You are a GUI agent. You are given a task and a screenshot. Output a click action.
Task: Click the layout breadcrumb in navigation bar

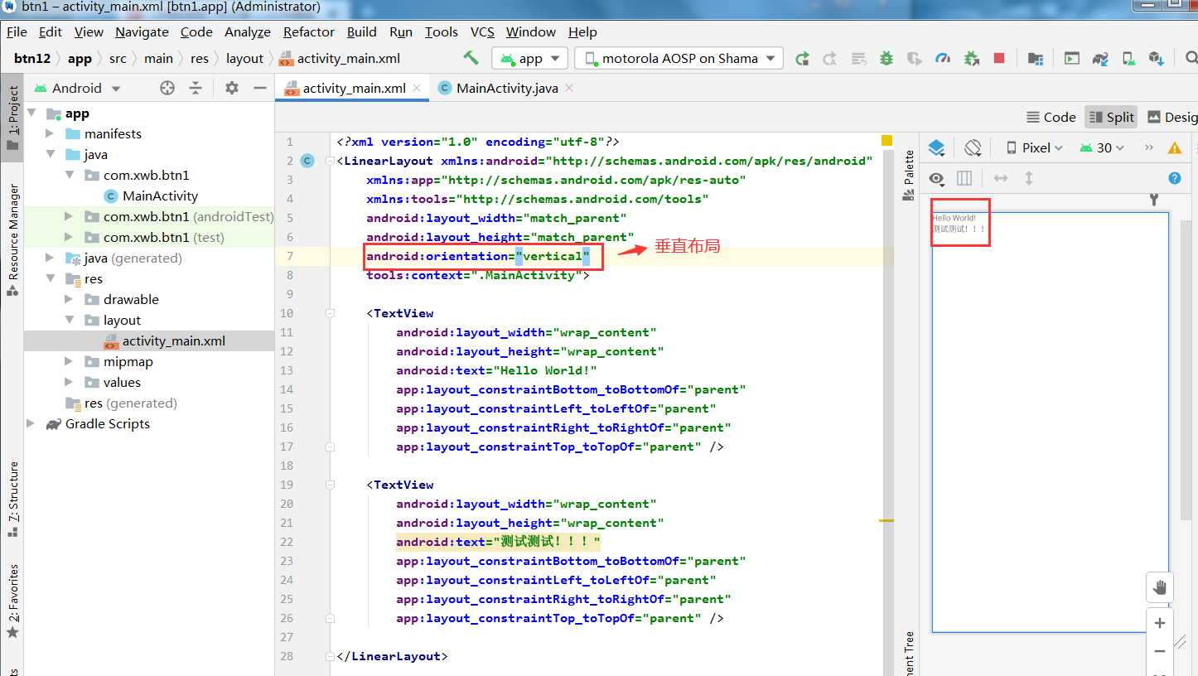pos(244,58)
